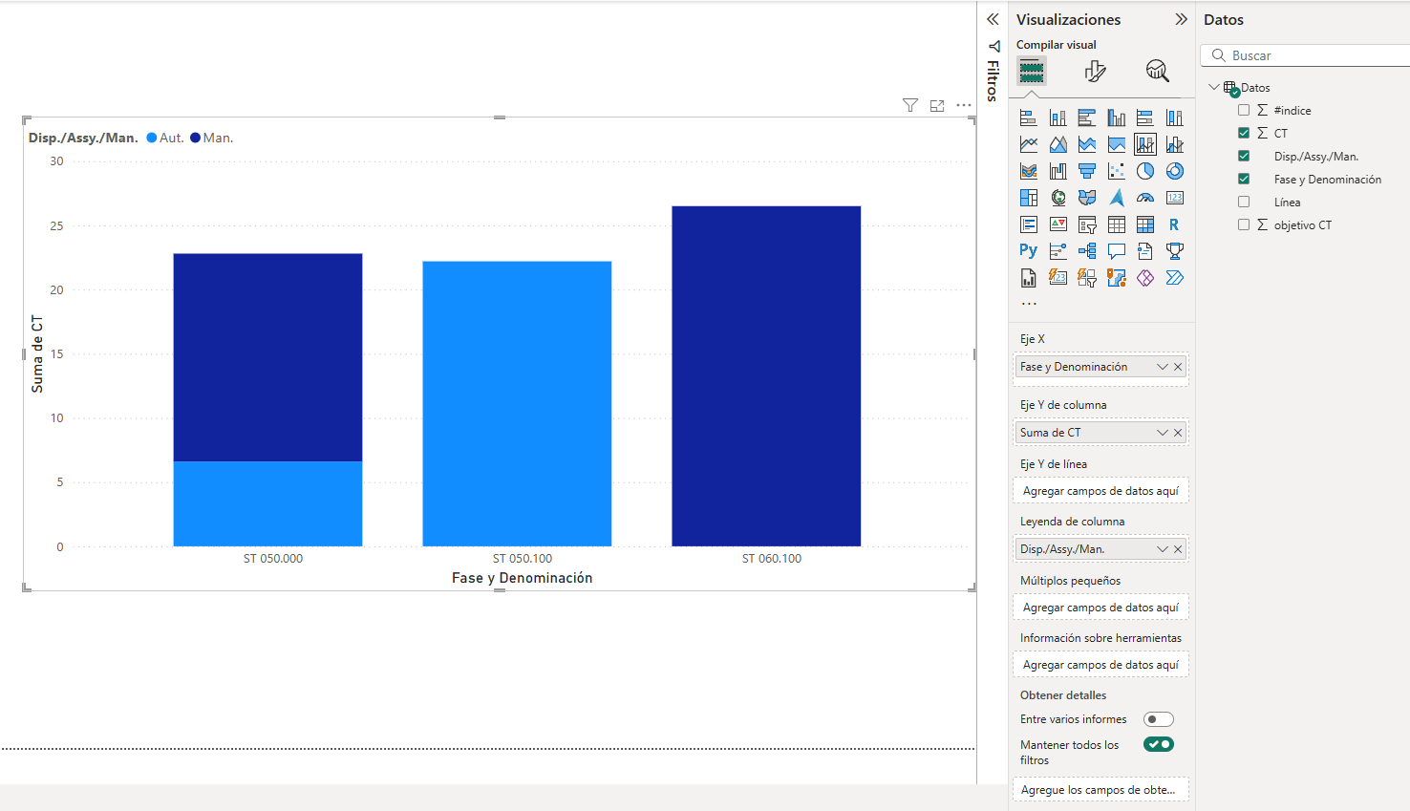Select the gauge visual
This screenshot has width=1410, height=811.
(x=1145, y=198)
